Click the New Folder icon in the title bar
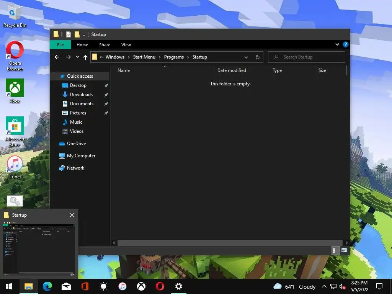 [77, 34]
